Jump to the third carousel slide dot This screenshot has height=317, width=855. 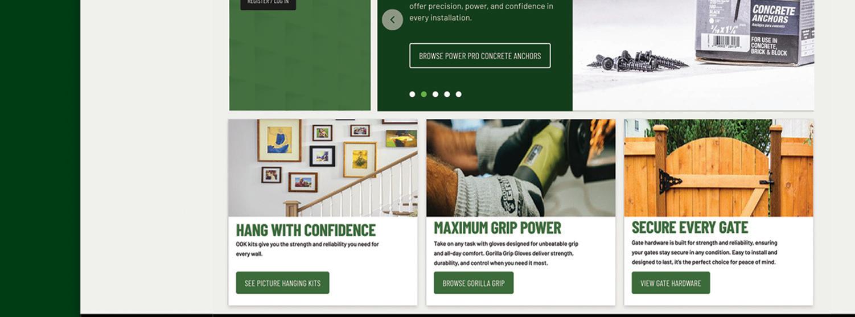point(435,94)
